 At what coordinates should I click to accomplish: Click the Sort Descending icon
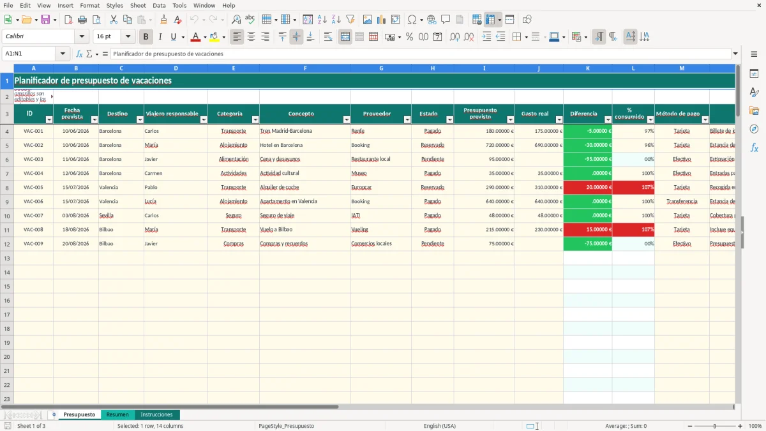[x=336, y=20]
